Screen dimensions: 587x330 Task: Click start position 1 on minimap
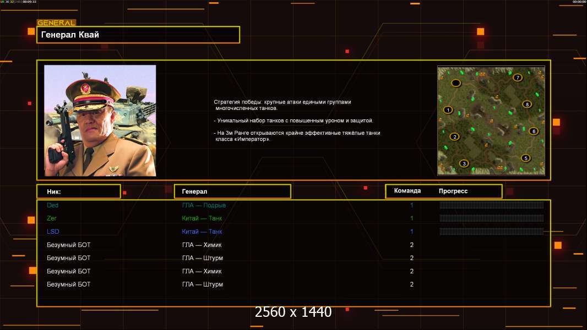[x=448, y=110]
